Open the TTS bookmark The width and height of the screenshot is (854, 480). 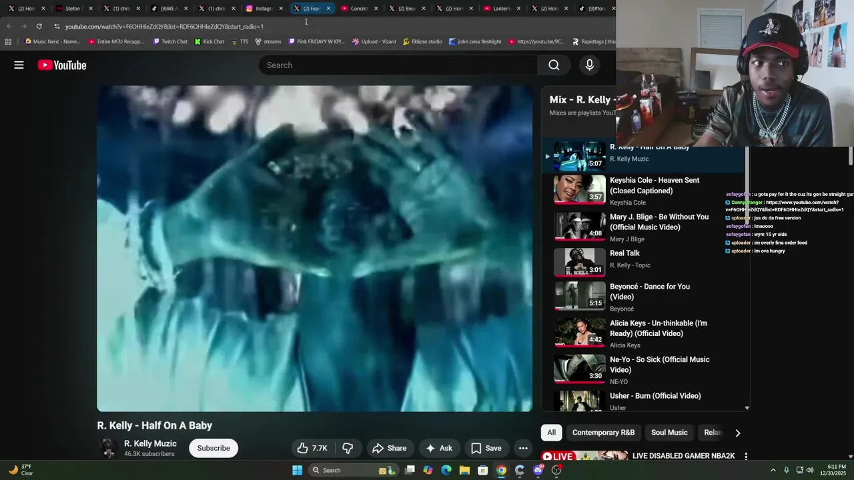pyautogui.click(x=240, y=41)
